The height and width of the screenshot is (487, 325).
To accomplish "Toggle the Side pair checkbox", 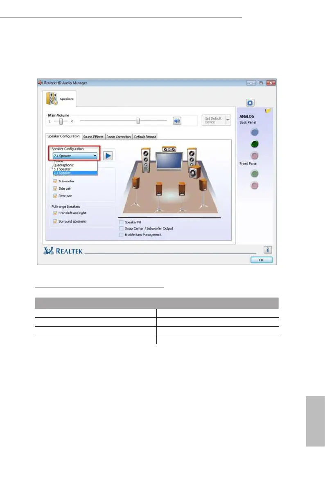I will [x=55, y=189].
